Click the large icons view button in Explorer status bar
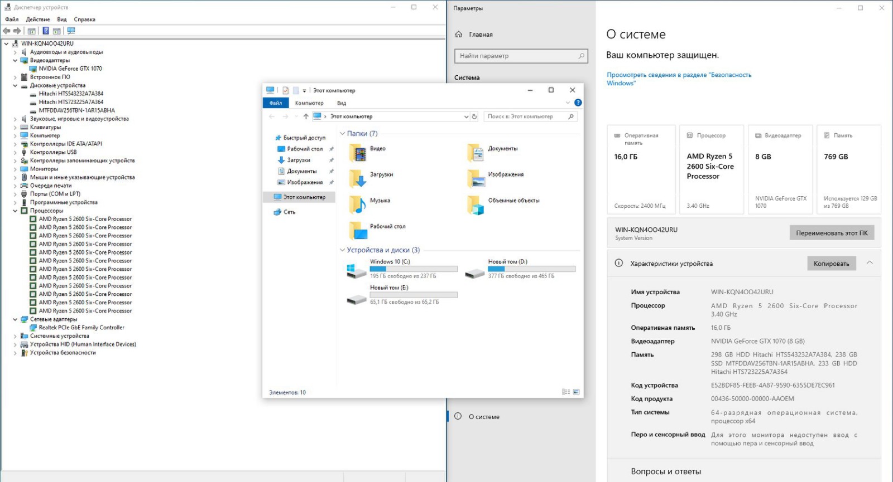 [577, 392]
